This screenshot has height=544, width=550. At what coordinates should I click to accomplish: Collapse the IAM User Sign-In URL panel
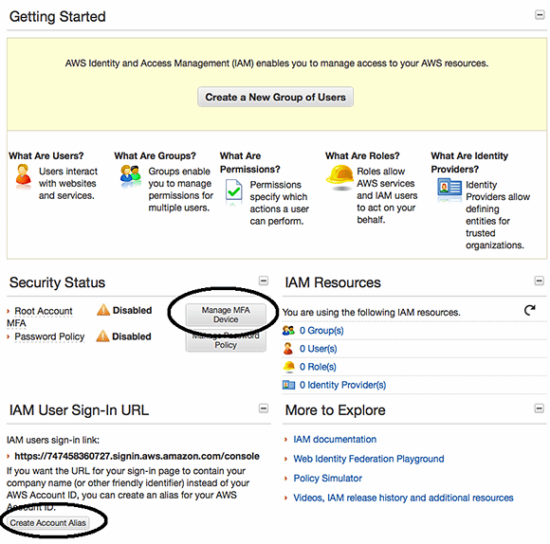(x=264, y=408)
